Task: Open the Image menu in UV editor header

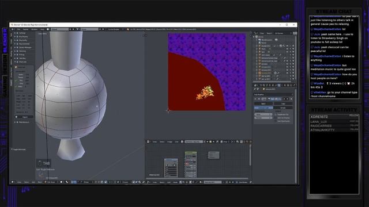Action: (170, 141)
